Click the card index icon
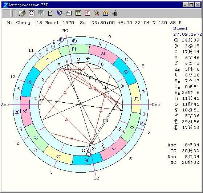The image size is (203, 193). [x=69, y=13]
